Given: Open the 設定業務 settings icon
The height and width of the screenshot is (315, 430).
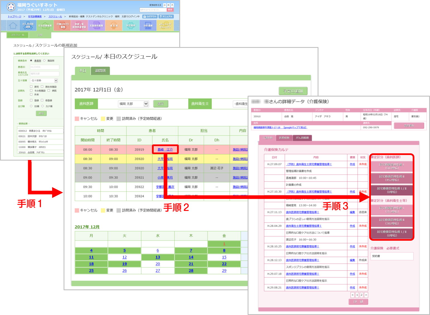Looking at the screenshot, I should pos(131,26).
